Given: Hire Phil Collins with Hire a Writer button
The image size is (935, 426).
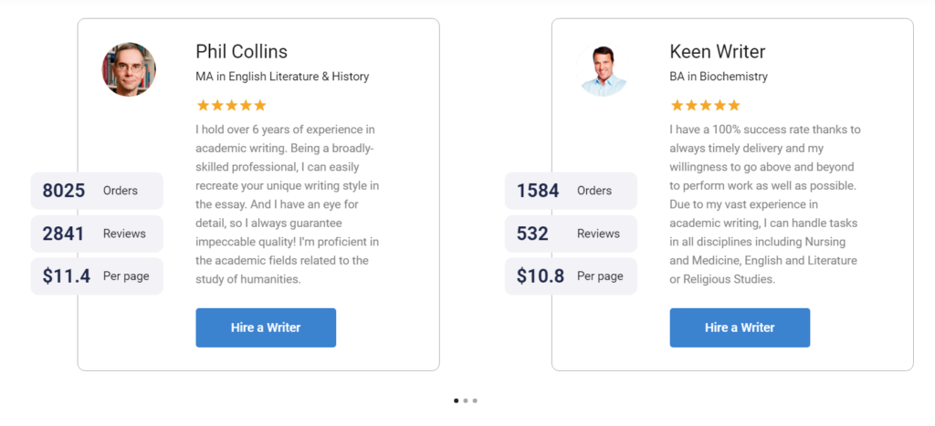Looking at the screenshot, I should point(266,327).
